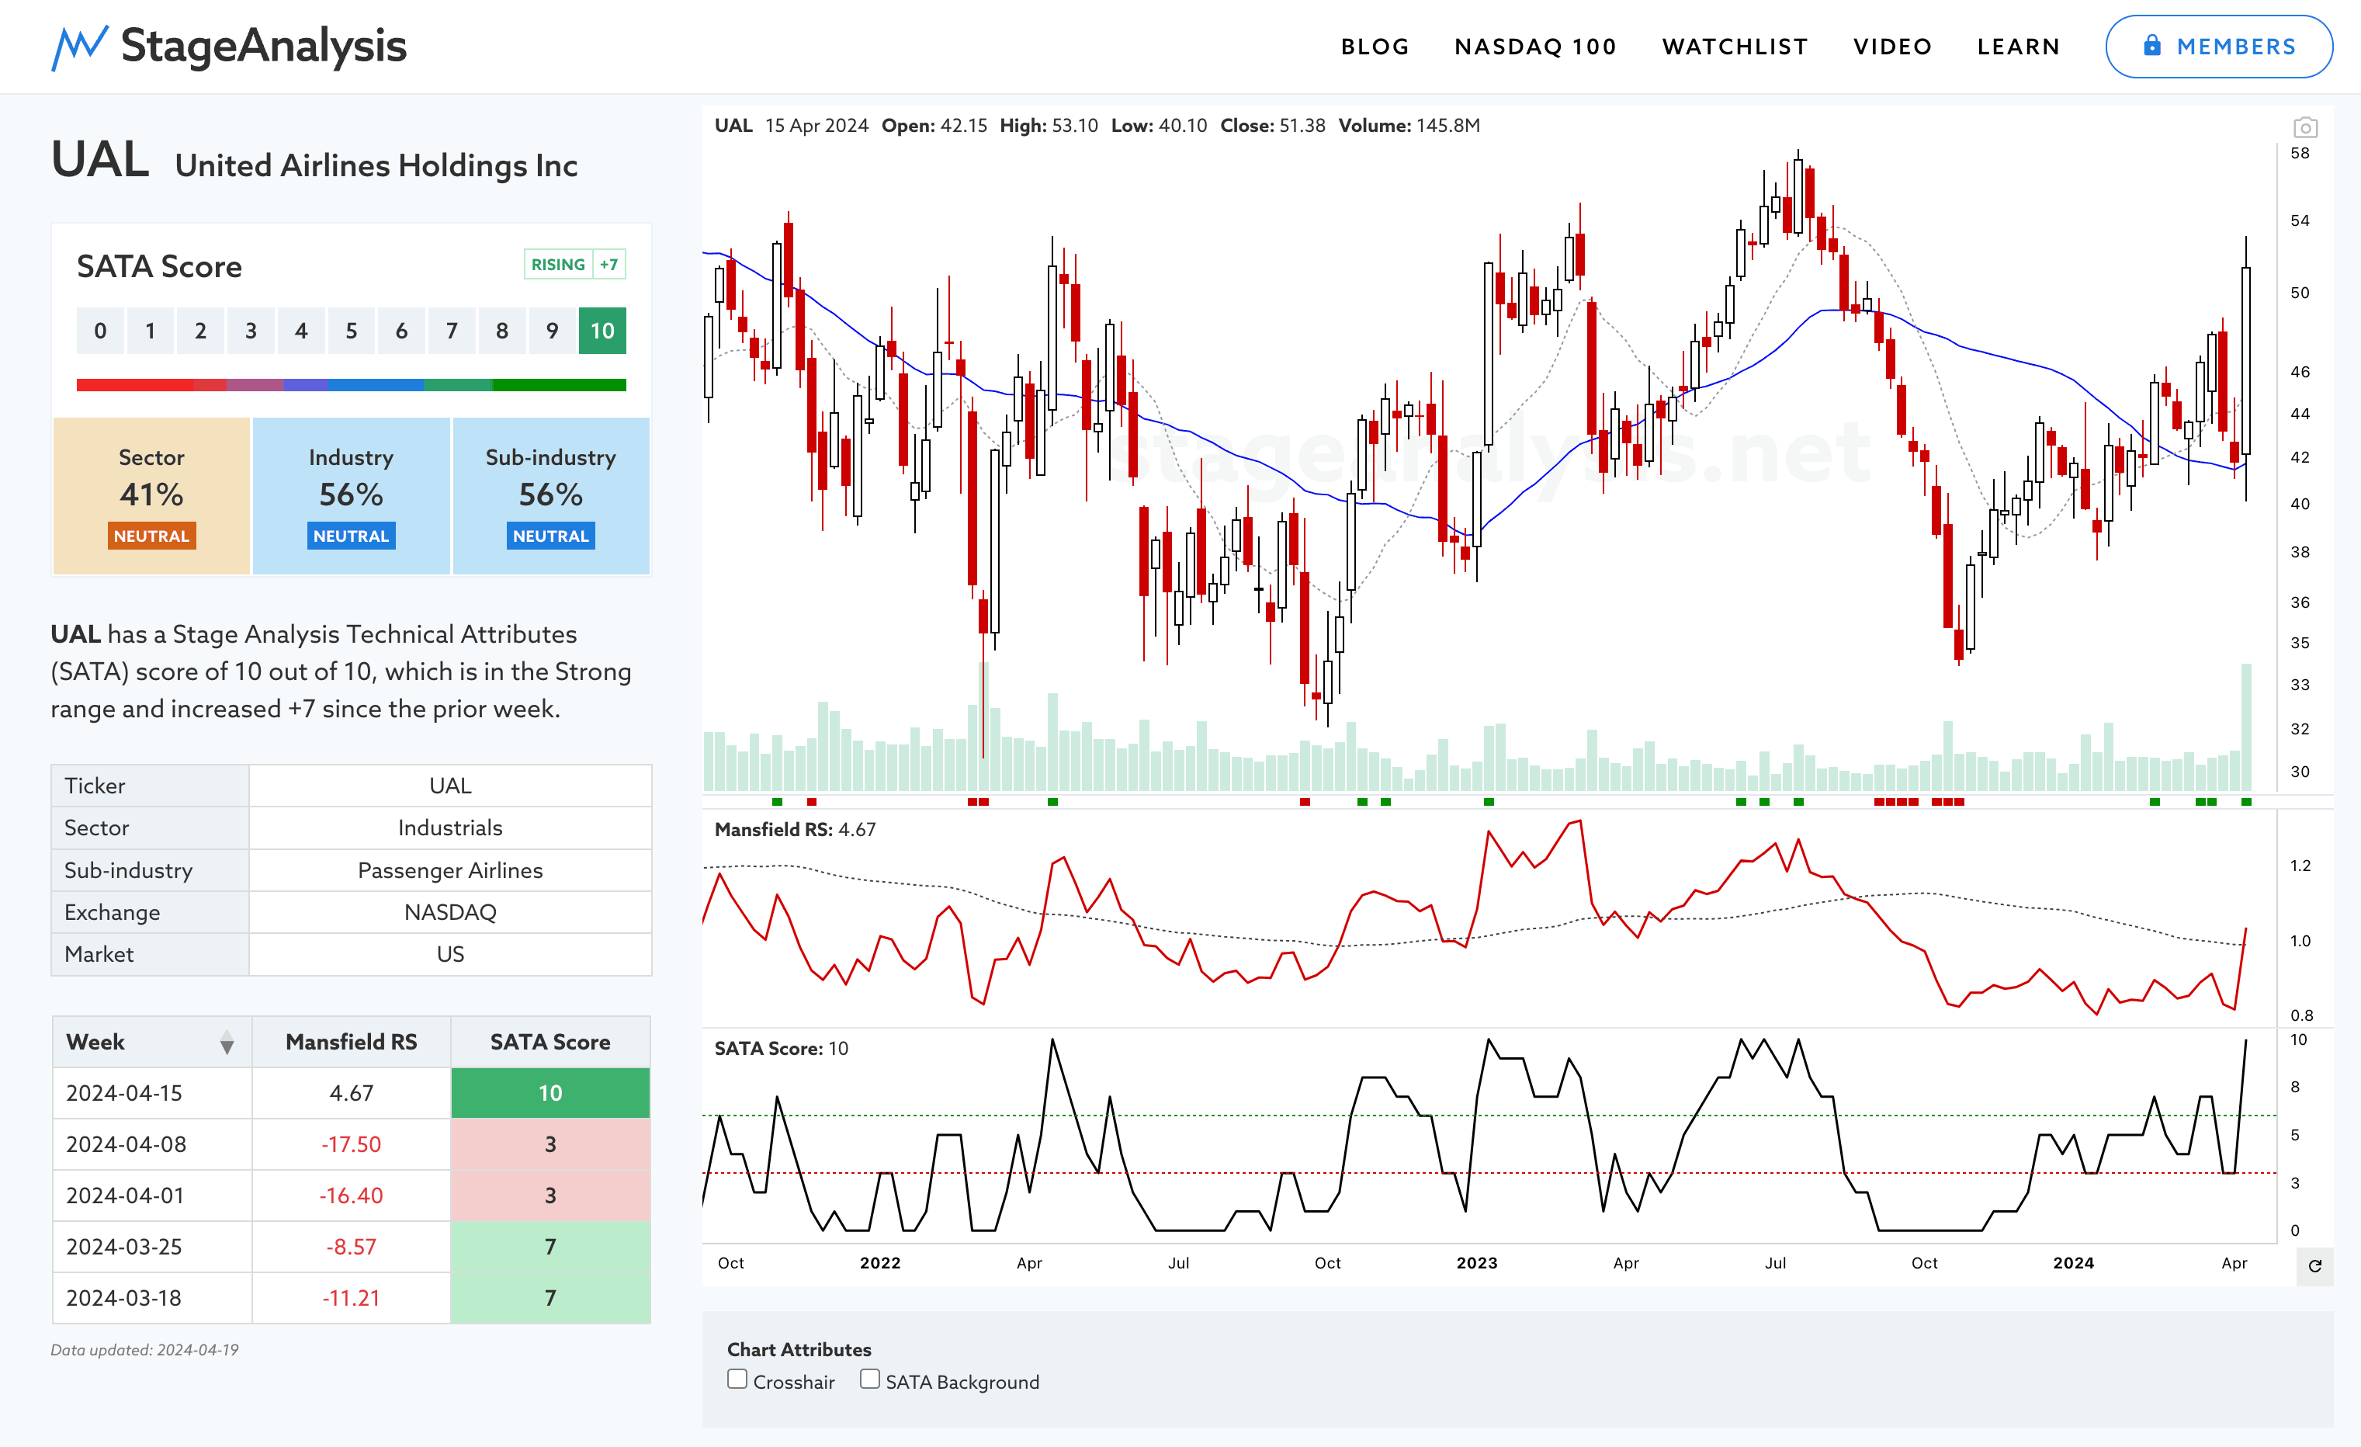Click the RISING +7 badge
Image resolution: width=2361 pixels, height=1447 pixels.
point(575,265)
